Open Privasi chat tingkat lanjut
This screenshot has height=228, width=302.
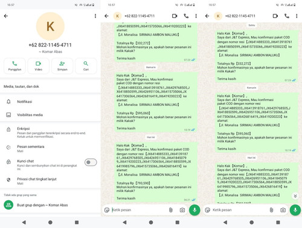(50, 181)
